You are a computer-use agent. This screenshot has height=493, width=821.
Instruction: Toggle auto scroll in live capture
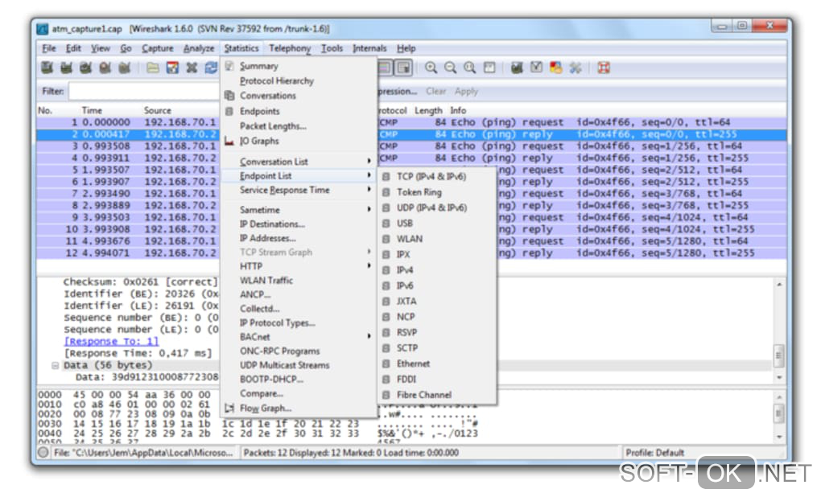click(x=404, y=68)
